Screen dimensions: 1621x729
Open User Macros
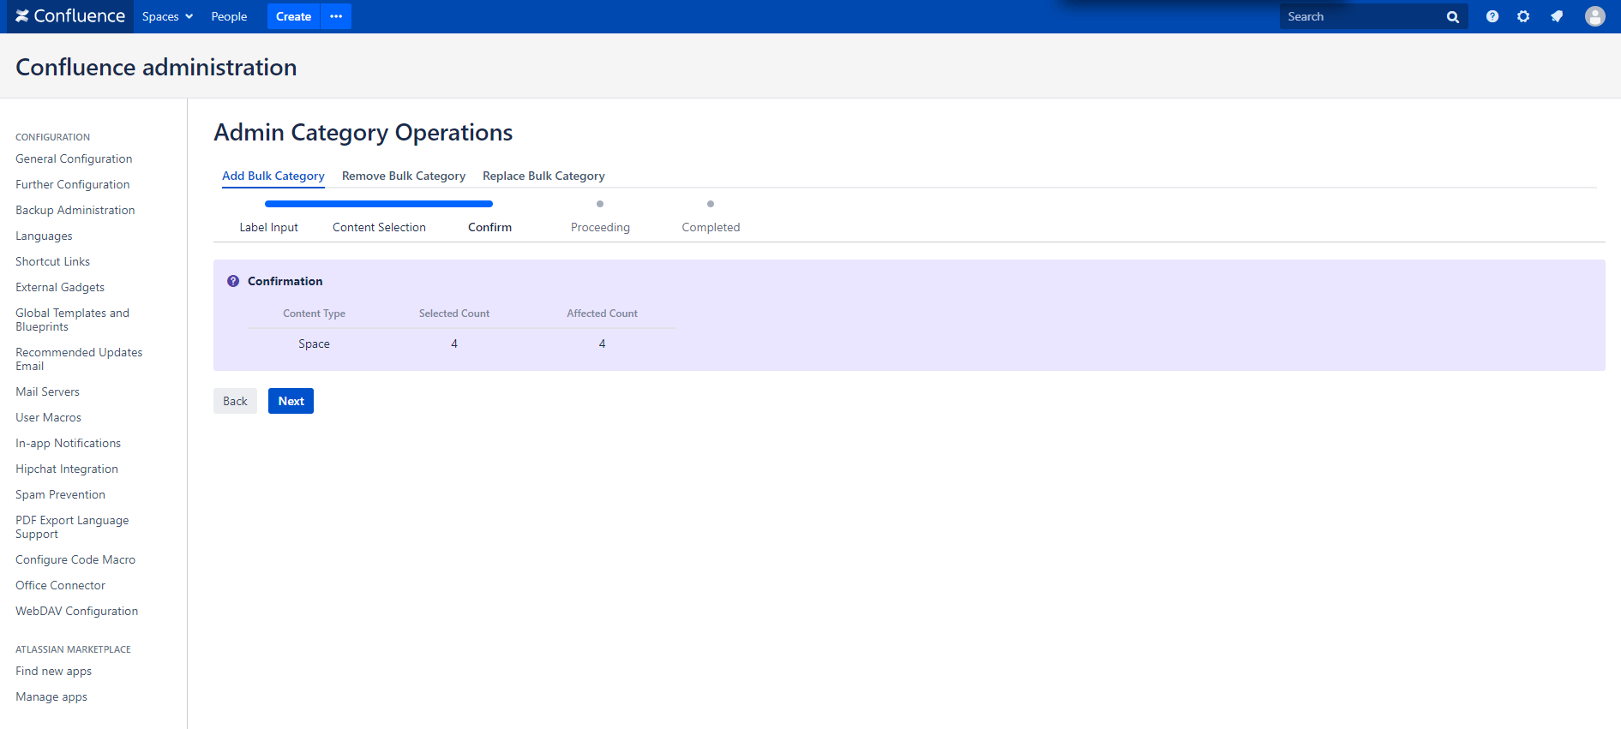(48, 417)
